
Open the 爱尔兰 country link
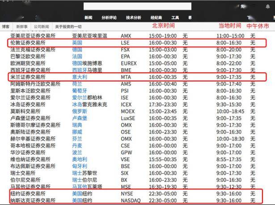click(x=80, y=98)
